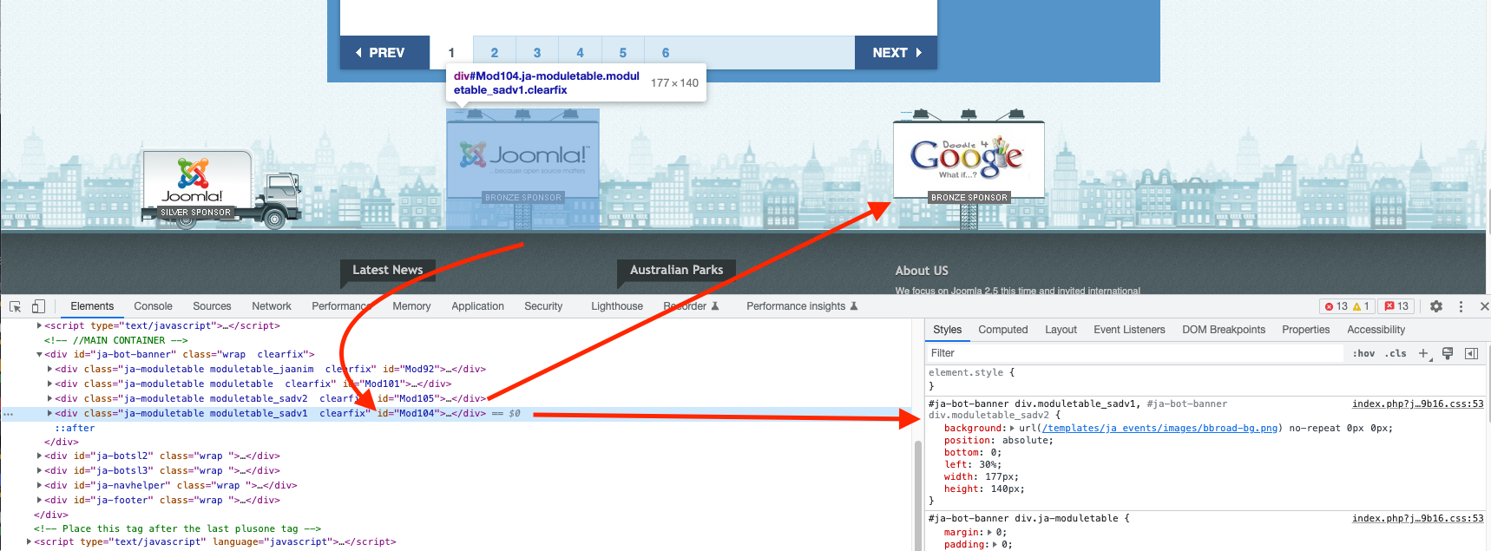Image resolution: width=1491 pixels, height=551 pixels.
Task: Expand the Mod101 div node
Action: (49, 384)
